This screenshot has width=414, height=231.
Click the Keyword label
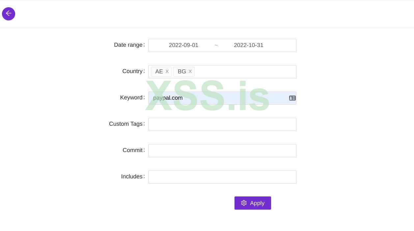point(131,97)
